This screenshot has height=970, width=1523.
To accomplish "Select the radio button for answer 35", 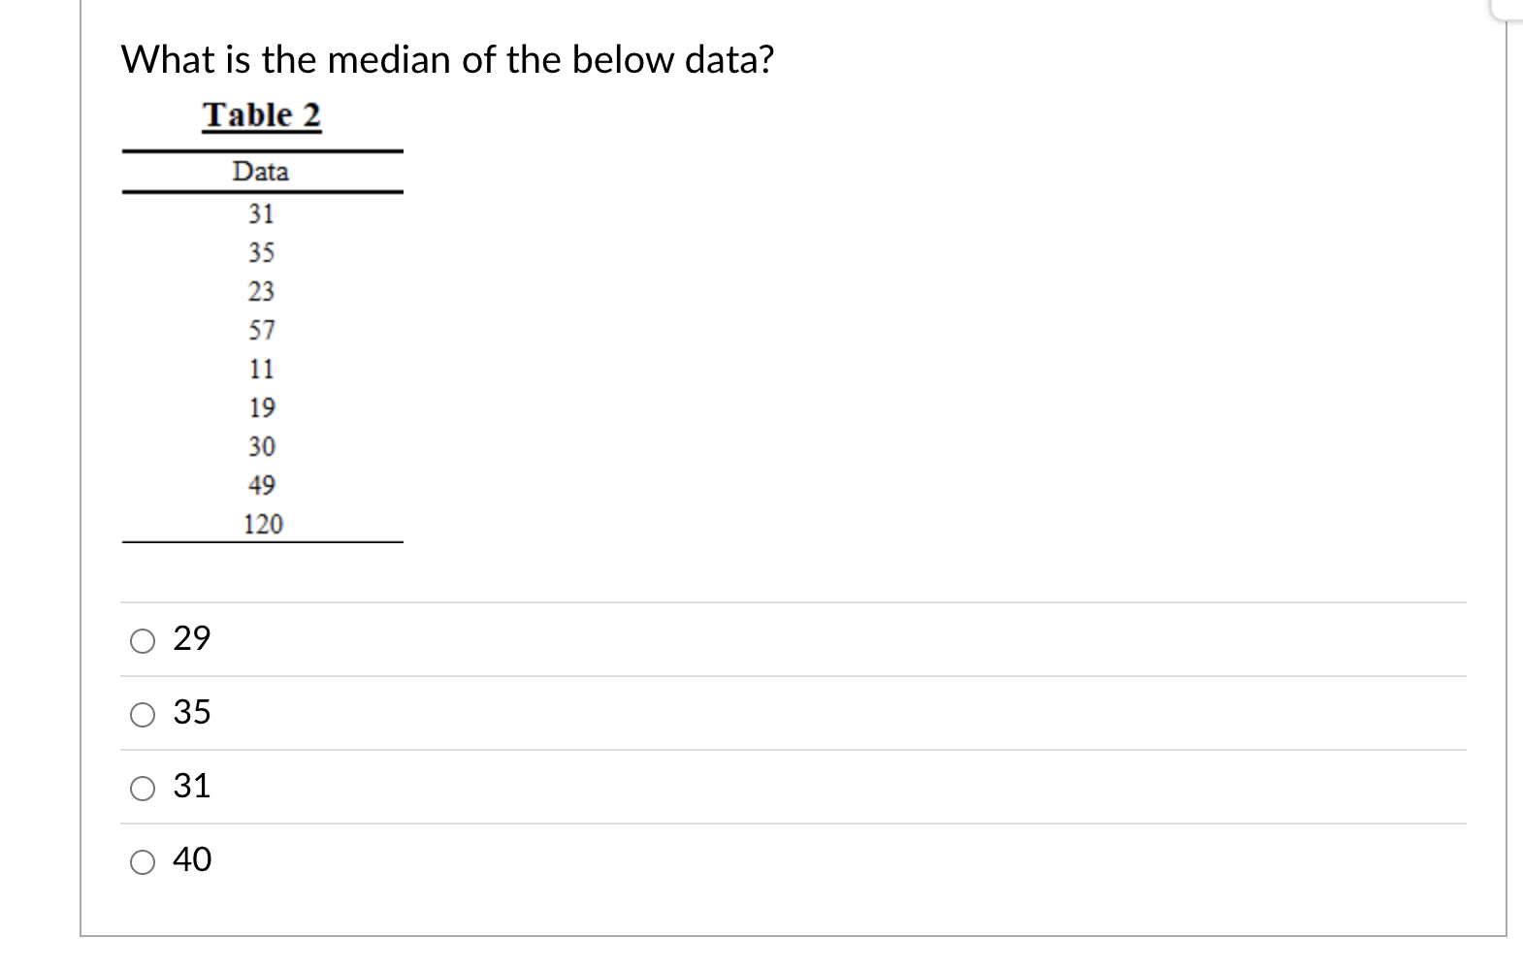I will (x=142, y=715).
